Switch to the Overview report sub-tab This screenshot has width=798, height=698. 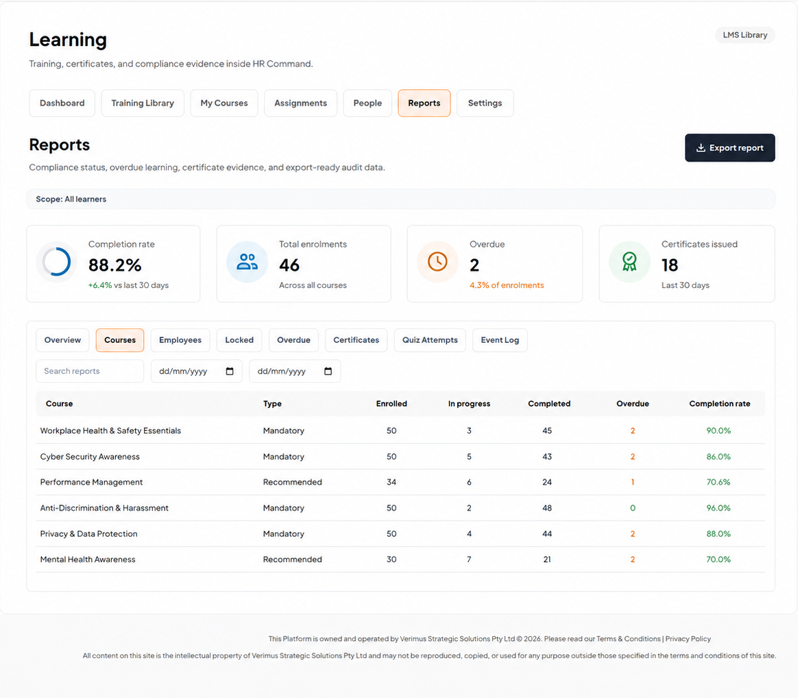click(62, 340)
